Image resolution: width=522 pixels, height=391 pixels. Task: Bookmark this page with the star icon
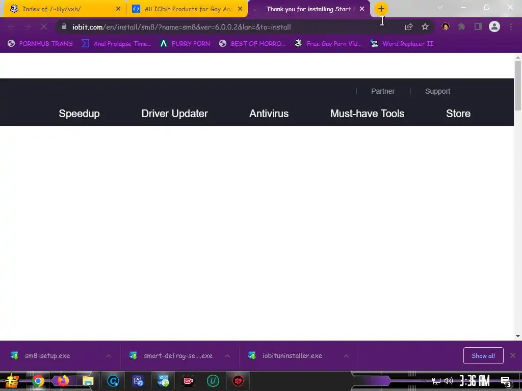coord(425,27)
